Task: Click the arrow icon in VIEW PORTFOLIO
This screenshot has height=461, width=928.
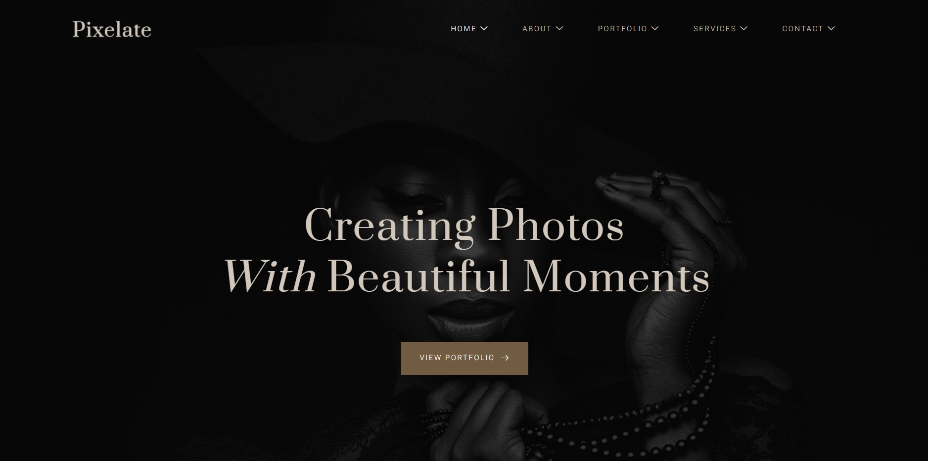Action: pyautogui.click(x=505, y=358)
